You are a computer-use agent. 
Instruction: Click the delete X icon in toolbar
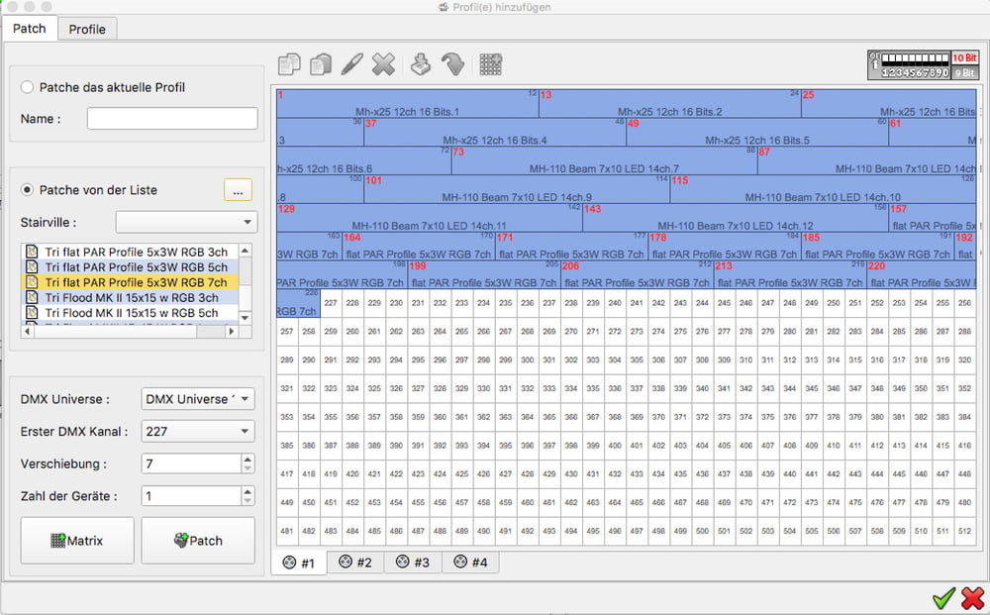tap(383, 64)
